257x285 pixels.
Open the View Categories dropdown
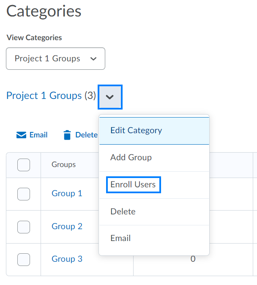pyautogui.click(x=55, y=58)
